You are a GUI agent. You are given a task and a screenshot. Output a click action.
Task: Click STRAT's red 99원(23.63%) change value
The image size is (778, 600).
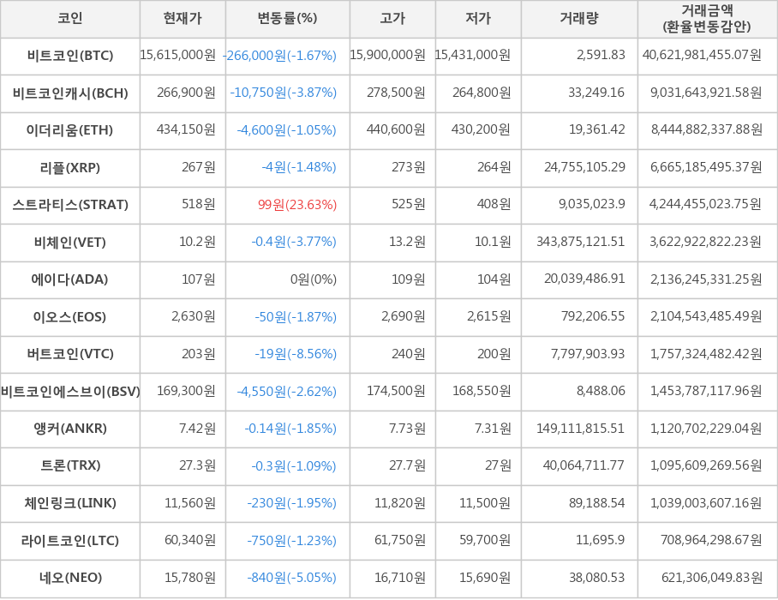297,205
